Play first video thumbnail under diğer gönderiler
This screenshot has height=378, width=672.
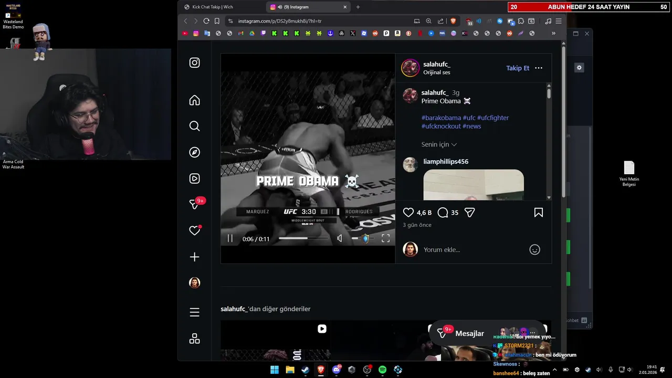pyautogui.click(x=275, y=340)
